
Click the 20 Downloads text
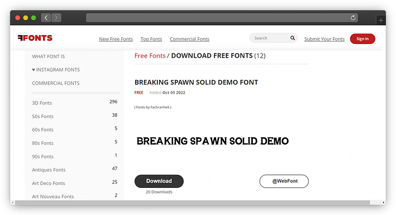tap(159, 192)
